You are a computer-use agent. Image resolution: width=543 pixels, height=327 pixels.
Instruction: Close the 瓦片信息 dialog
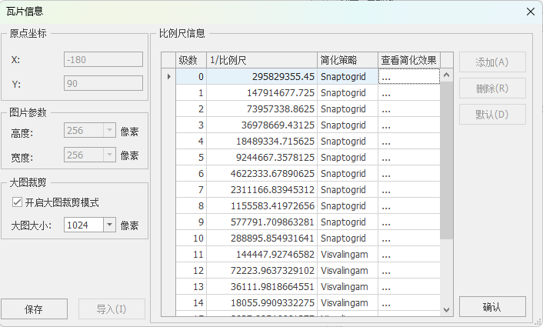pyautogui.click(x=529, y=12)
